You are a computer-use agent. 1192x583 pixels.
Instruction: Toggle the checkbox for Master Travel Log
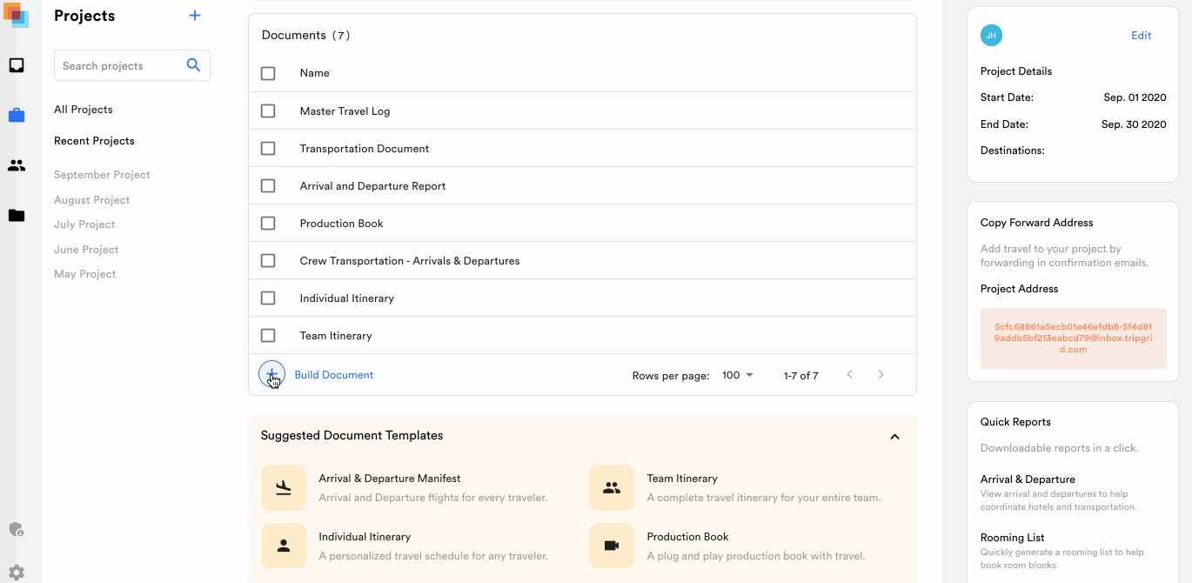click(x=267, y=111)
